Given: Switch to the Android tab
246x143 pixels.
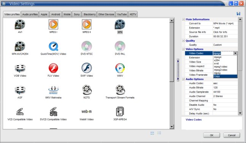Looking at the screenshot, I should click(56, 14).
